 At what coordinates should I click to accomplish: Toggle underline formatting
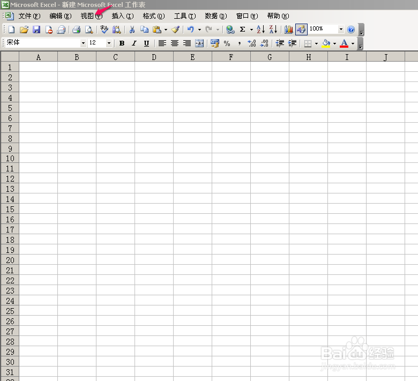(x=146, y=43)
